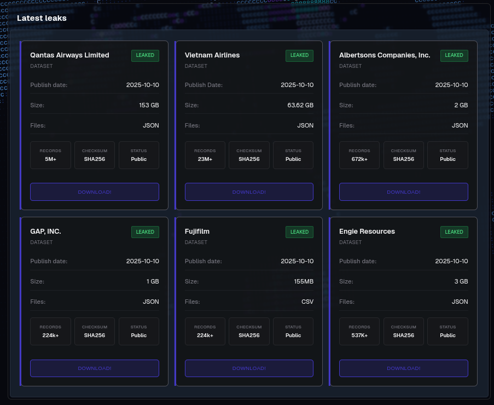Viewport: 494px width, 405px height.
Task: Click the Records 672k+ tile on Albertsons card
Action: point(359,155)
